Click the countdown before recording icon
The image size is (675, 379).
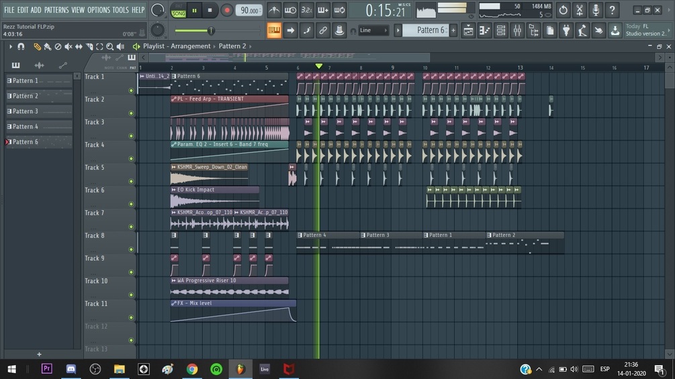tap(306, 10)
